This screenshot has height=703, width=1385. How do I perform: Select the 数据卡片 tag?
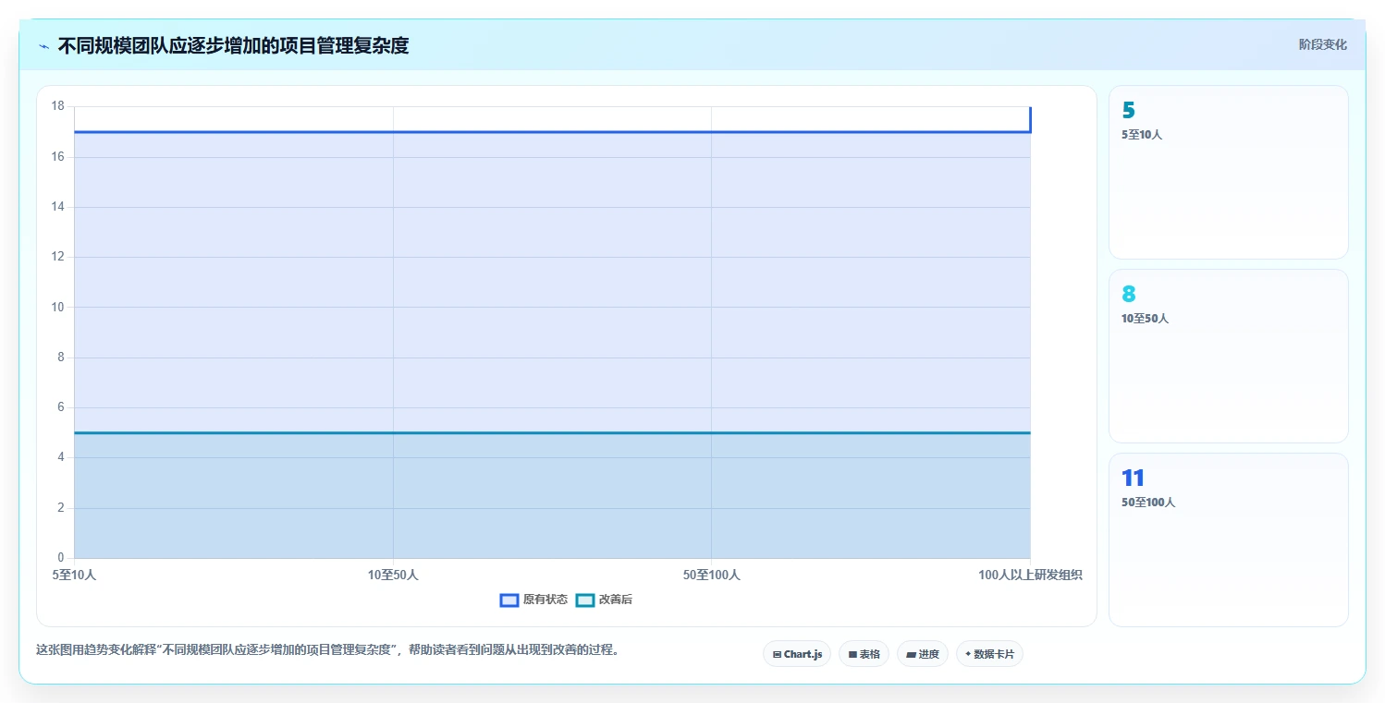coord(989,654)
